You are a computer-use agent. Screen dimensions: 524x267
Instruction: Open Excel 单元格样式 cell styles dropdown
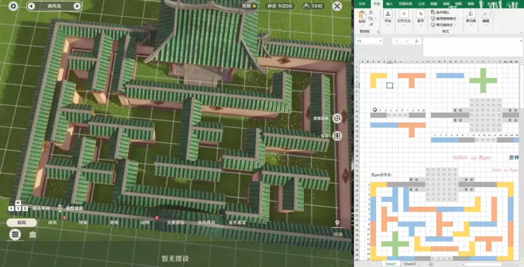coord(443,25)
